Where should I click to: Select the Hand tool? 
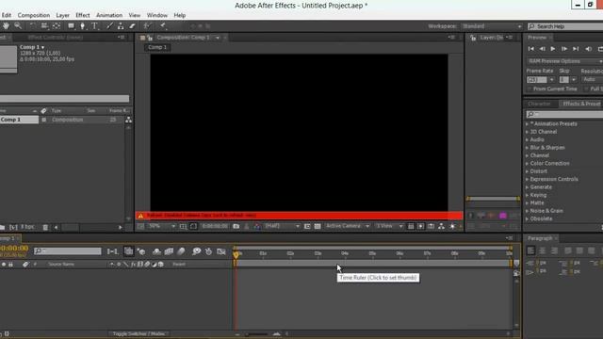pyautogui.click(x=7, y=25)
